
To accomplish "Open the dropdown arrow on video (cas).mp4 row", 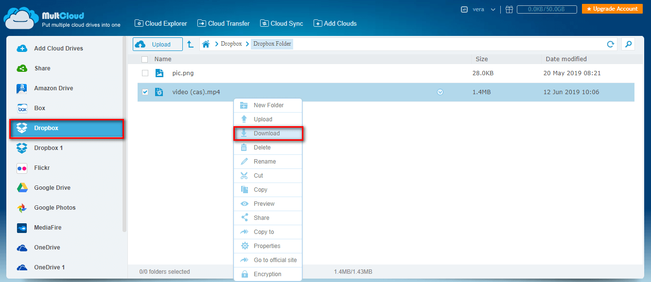I will (440, 92).
